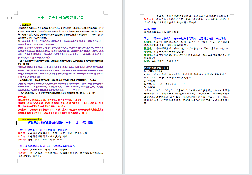Select the heading 二、材料解析题解题步骤
Image resolution: width=252 pixels, height=175 pixels.
coord(30,119)
